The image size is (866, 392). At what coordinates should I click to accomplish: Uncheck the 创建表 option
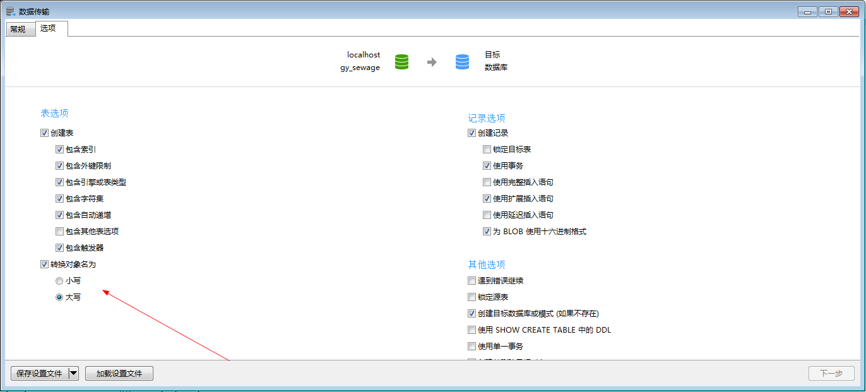pyautogui.click(x=44, y=133)
